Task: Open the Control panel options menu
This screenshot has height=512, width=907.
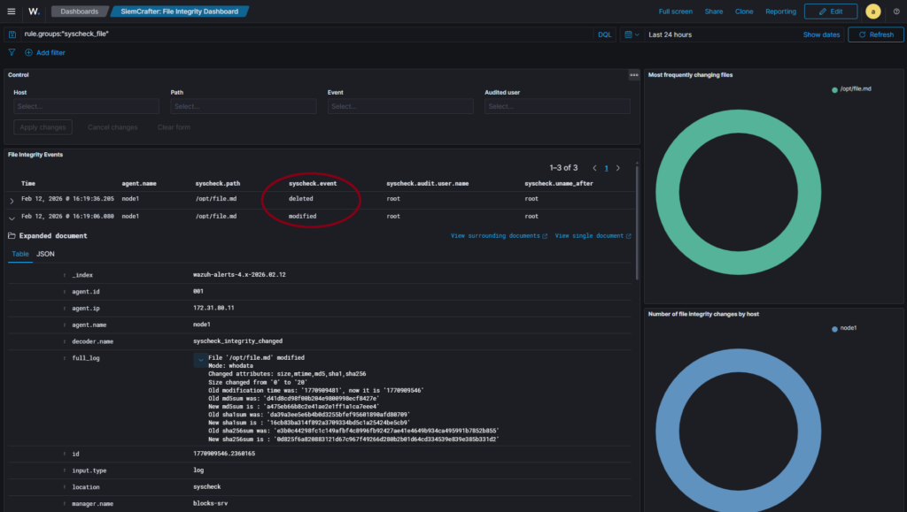Action: [x=633, y=75]
